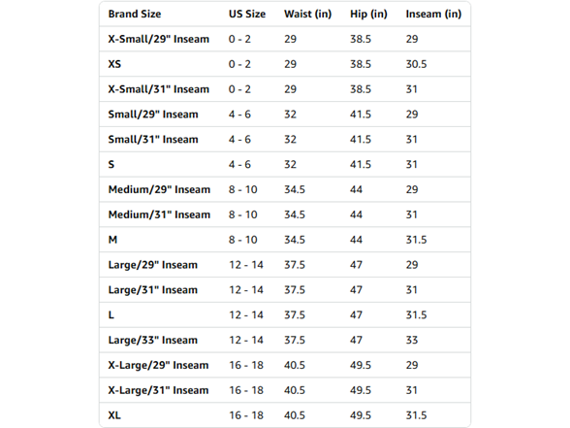Click the Medium/29" Inseam row label
Screen dimensions: 570x428
point(159,189)
